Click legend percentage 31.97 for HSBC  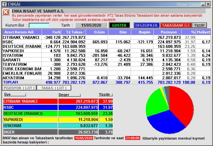tap(108, 107)
